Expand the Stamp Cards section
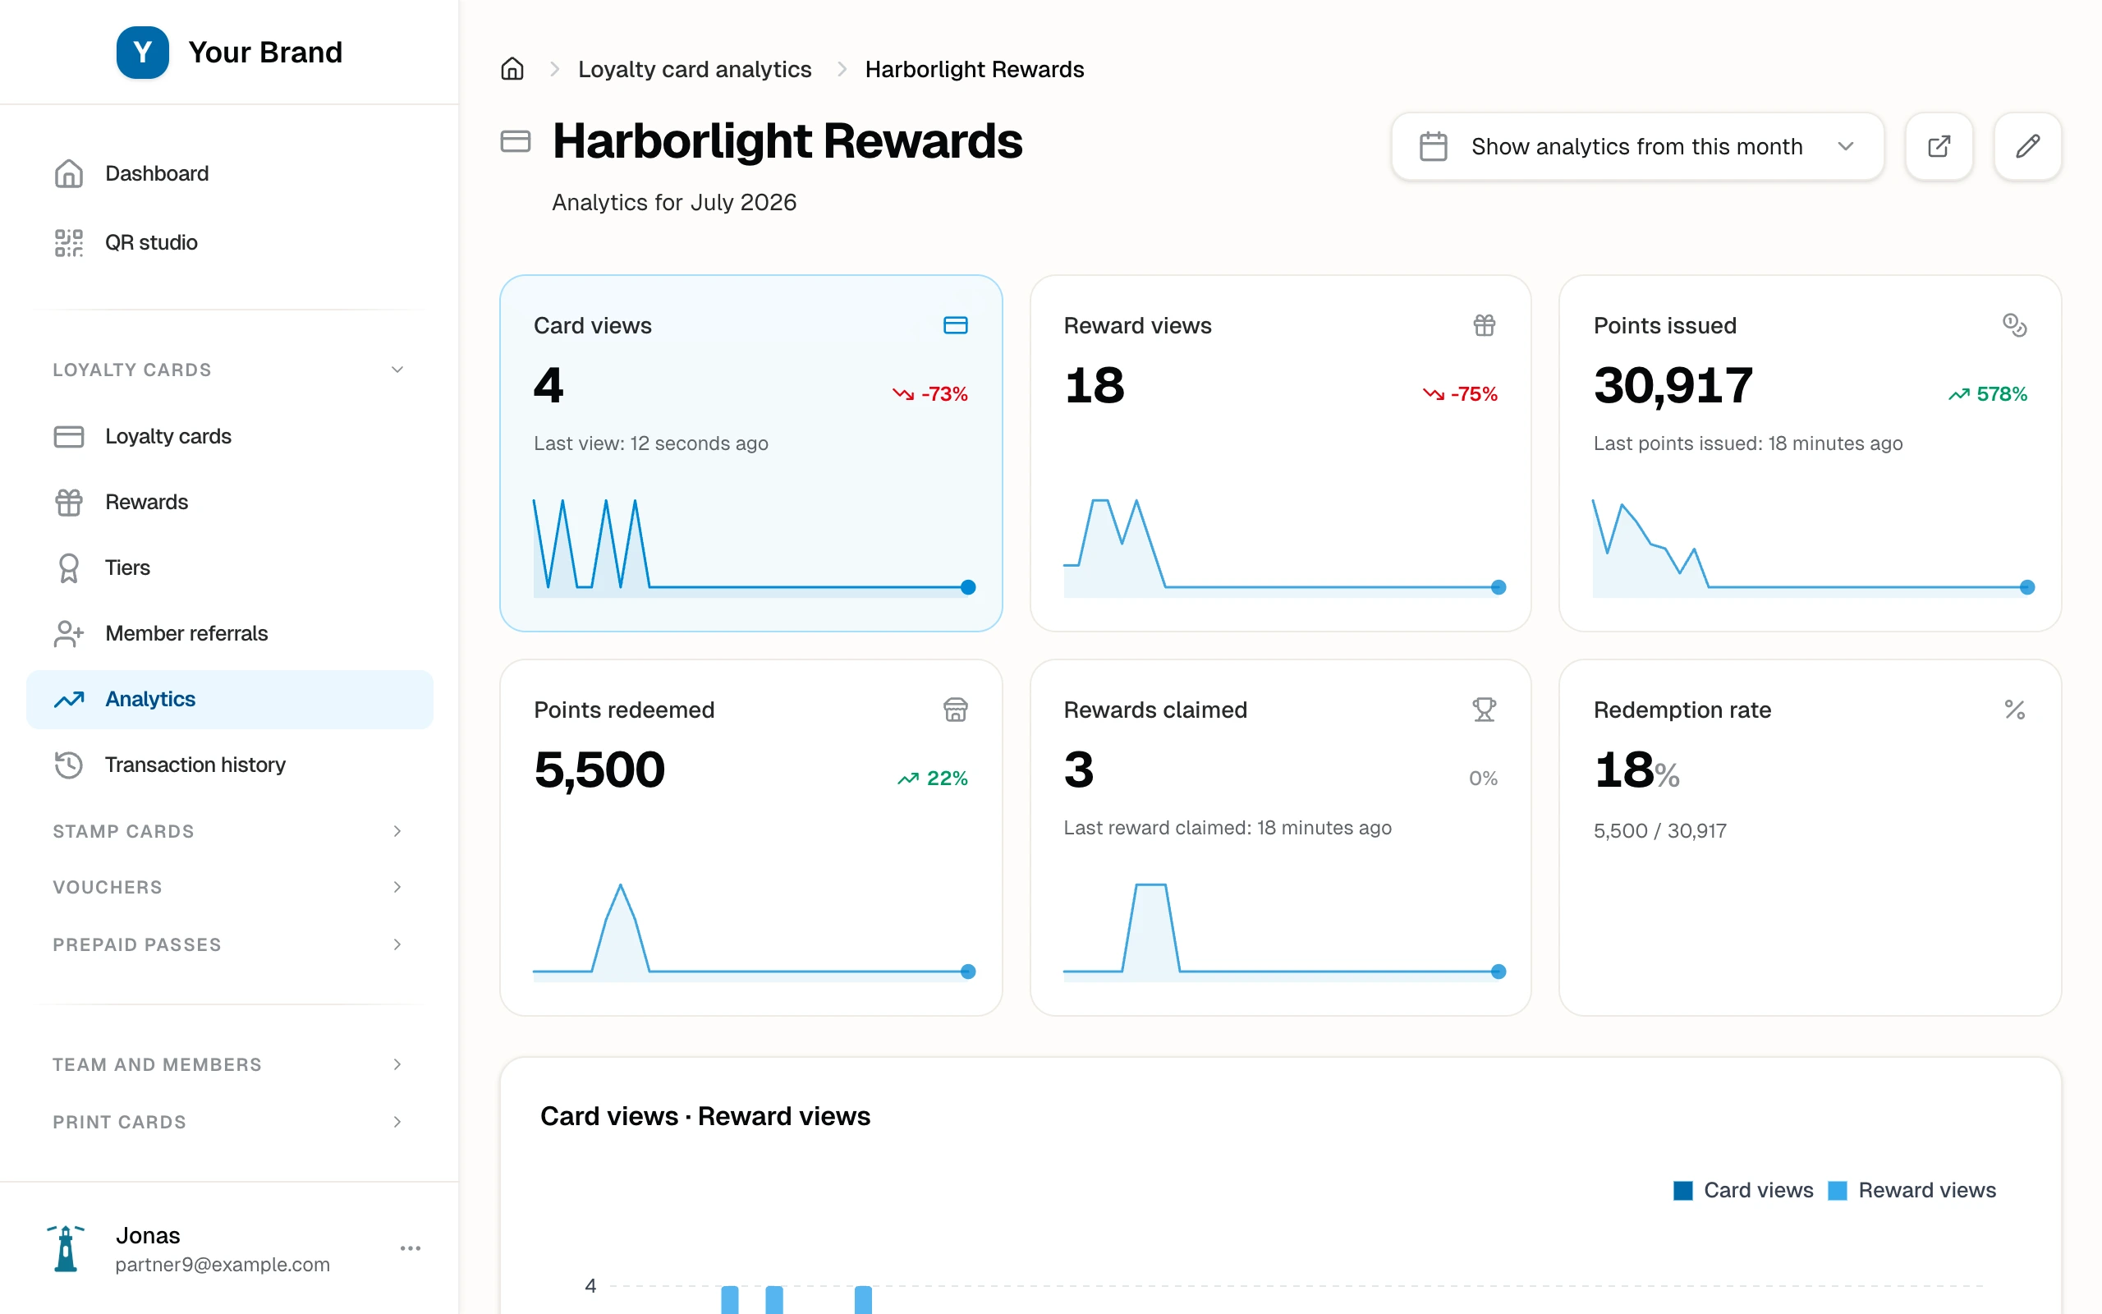The height and width of the screenshot is (1314, 2102). [229, 831]
